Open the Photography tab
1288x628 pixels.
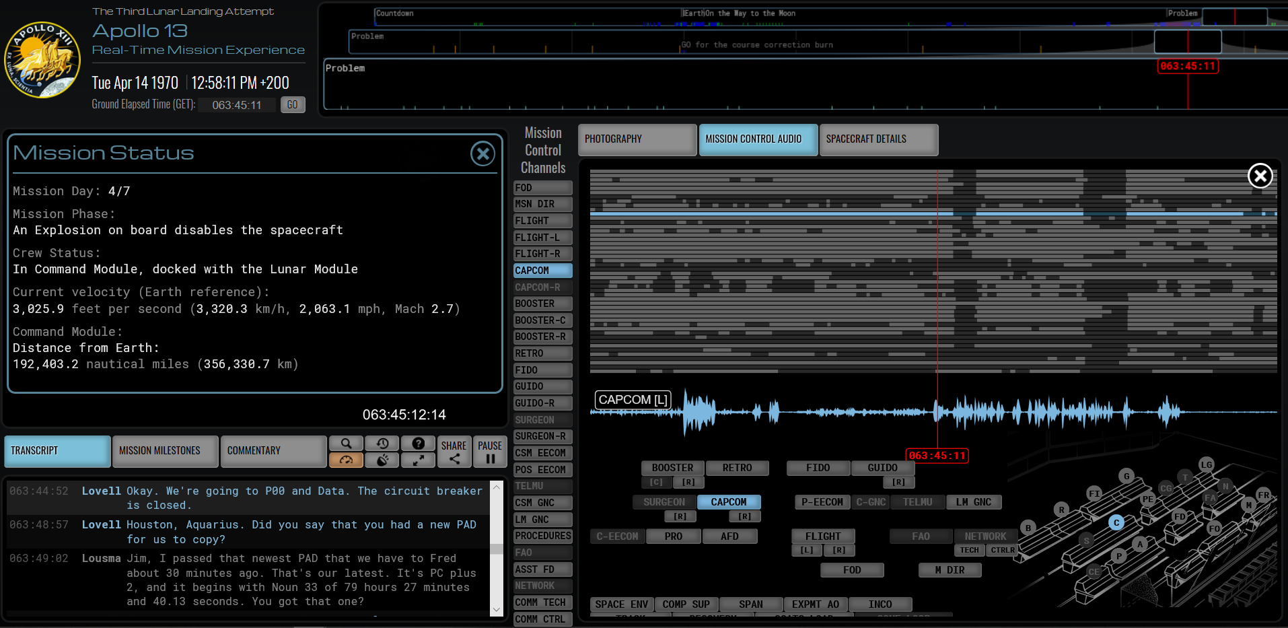637,139
